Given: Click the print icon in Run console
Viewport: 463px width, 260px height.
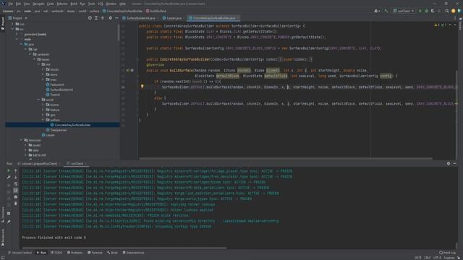Looking at the screenshot, I should 16,197.
